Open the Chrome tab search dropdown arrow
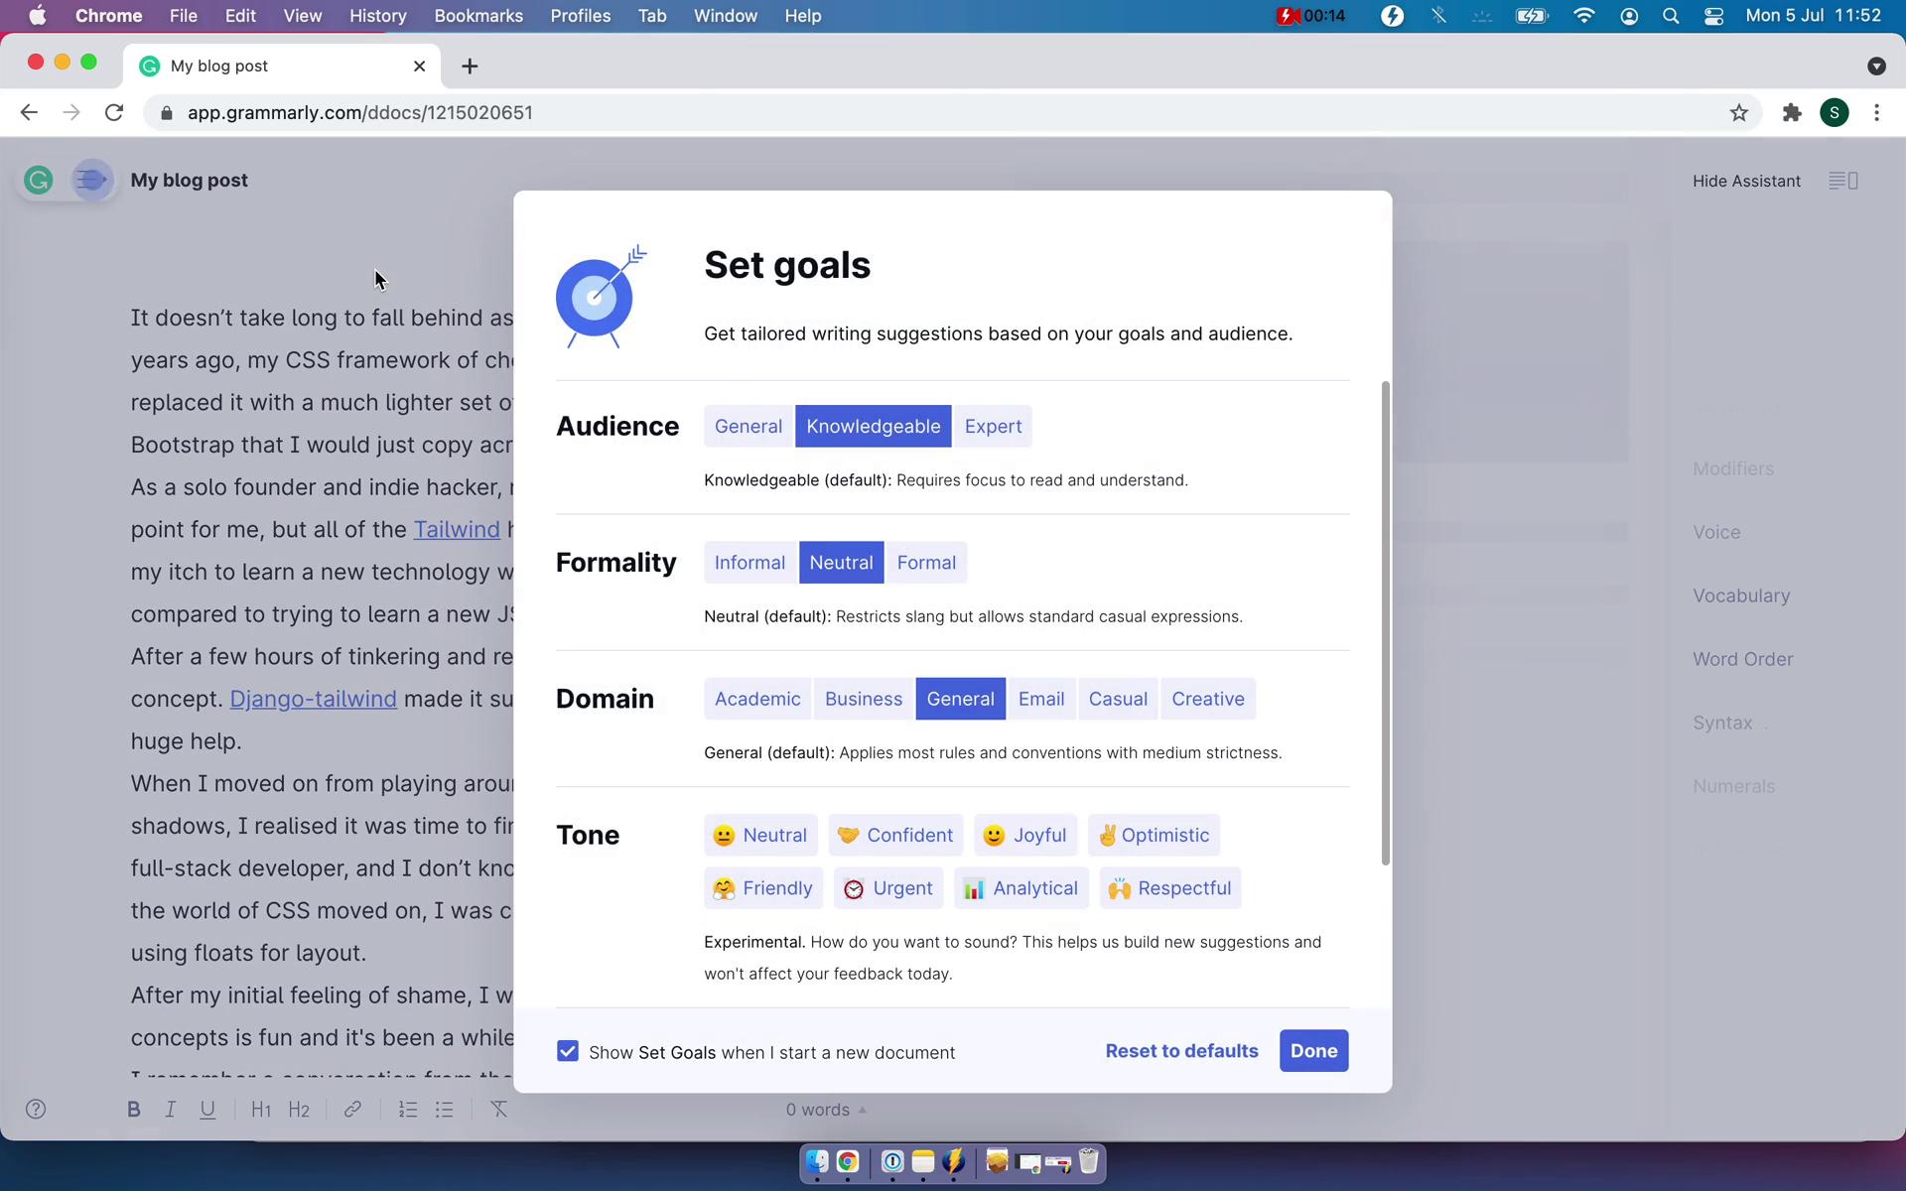1906x1191 pixels. pos(1876,66)
